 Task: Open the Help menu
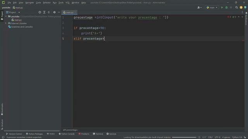[84, 3]
